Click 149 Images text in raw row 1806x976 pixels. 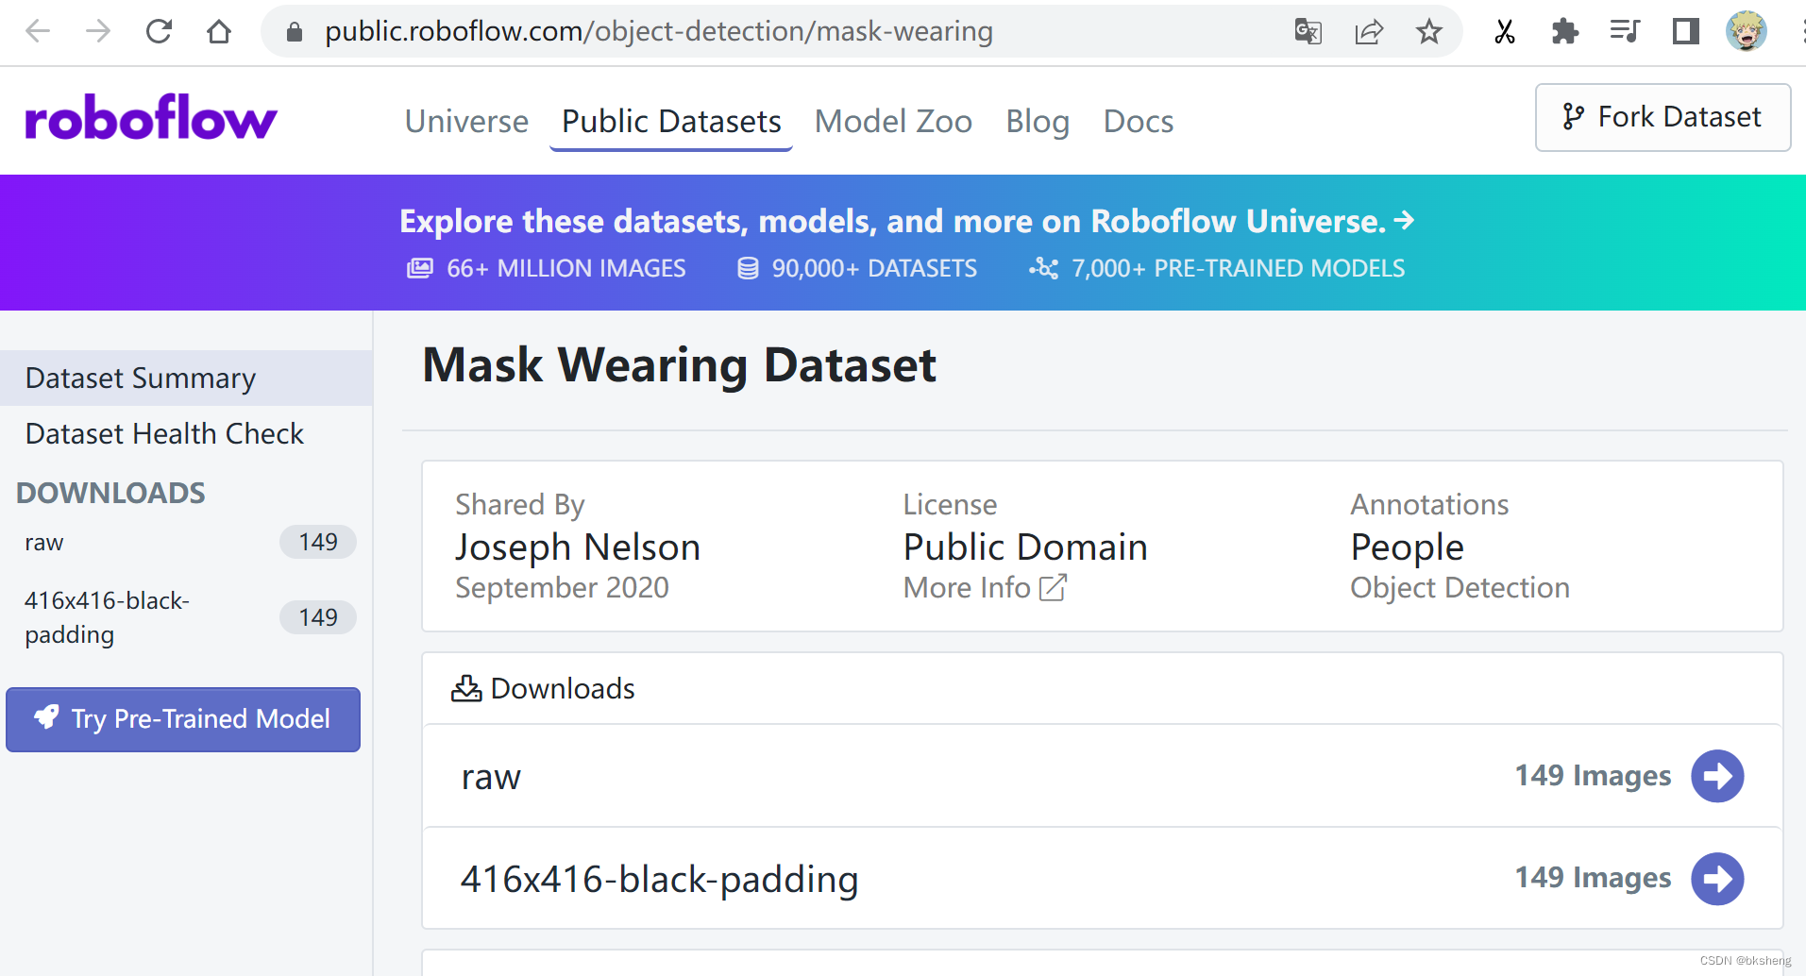point(1593,776)
